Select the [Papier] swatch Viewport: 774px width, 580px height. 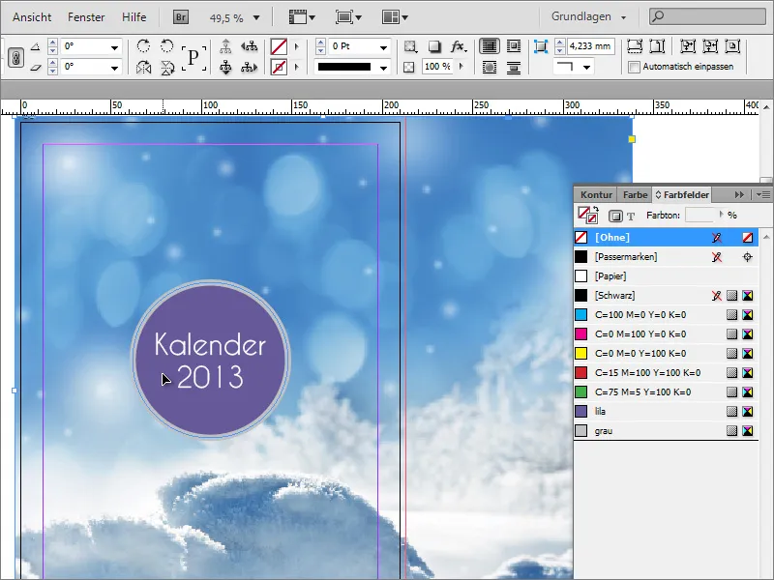point(666,276)
